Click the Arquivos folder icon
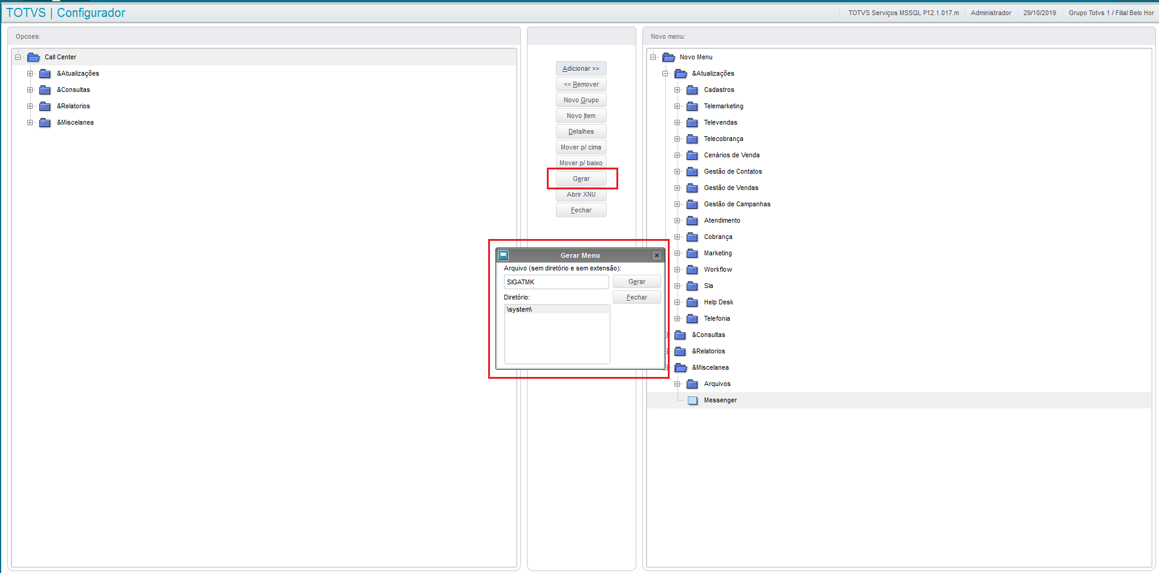 [692, 384]
